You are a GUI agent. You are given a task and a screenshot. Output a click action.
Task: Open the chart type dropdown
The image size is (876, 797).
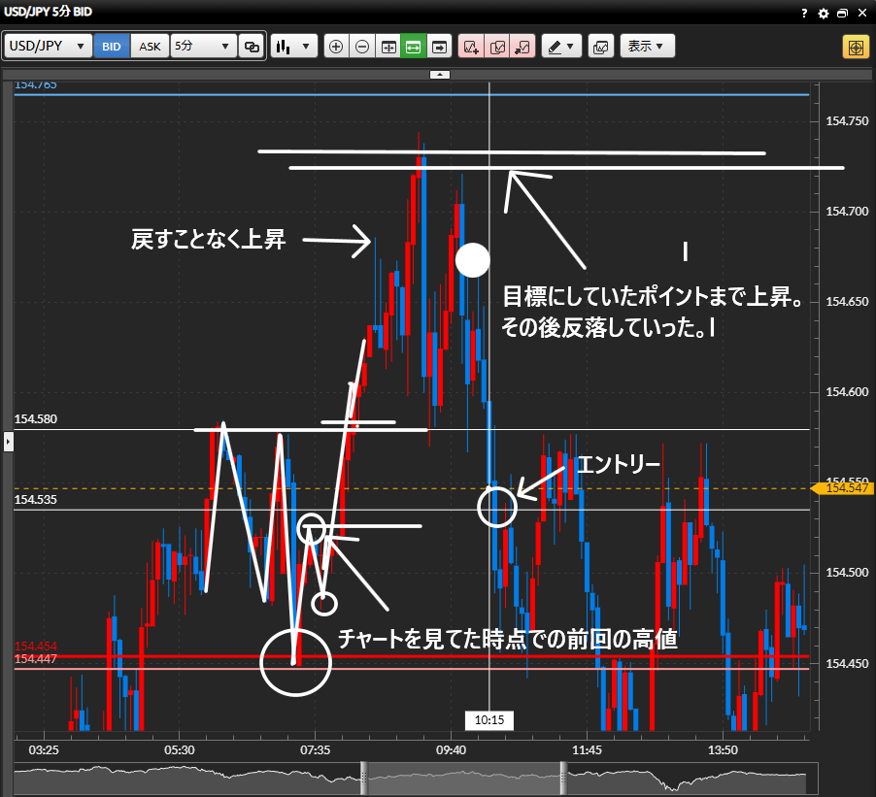(294, 47)
